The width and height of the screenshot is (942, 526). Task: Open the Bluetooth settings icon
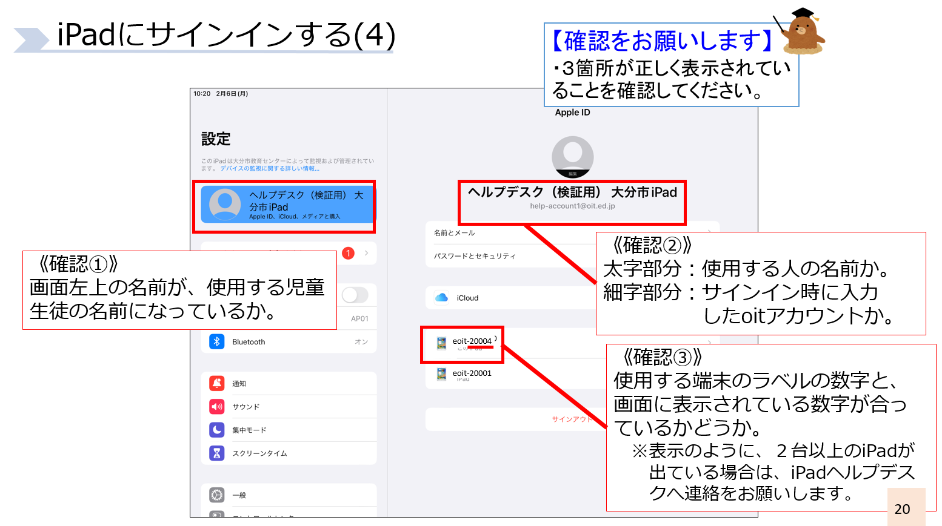point(217,341)
